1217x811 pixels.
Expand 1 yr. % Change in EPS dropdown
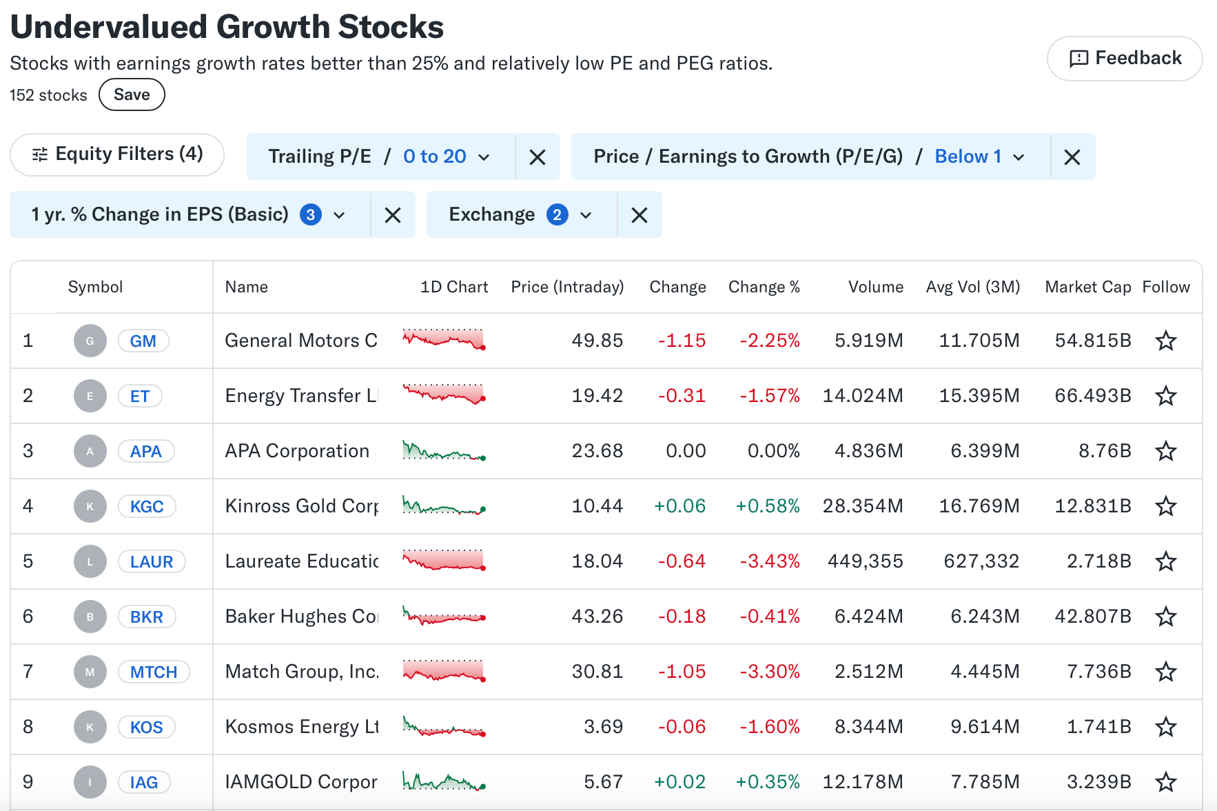pos(190,214)
